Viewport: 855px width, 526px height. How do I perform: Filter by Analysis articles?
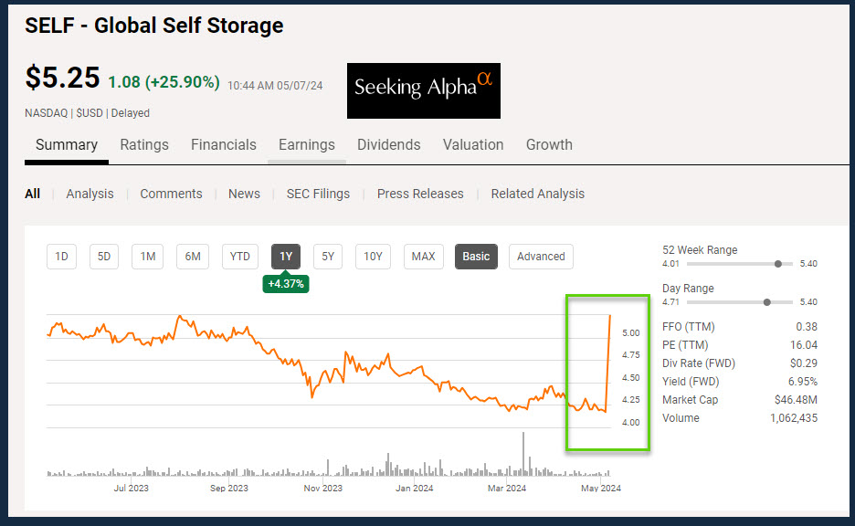(x=90, y=194)
